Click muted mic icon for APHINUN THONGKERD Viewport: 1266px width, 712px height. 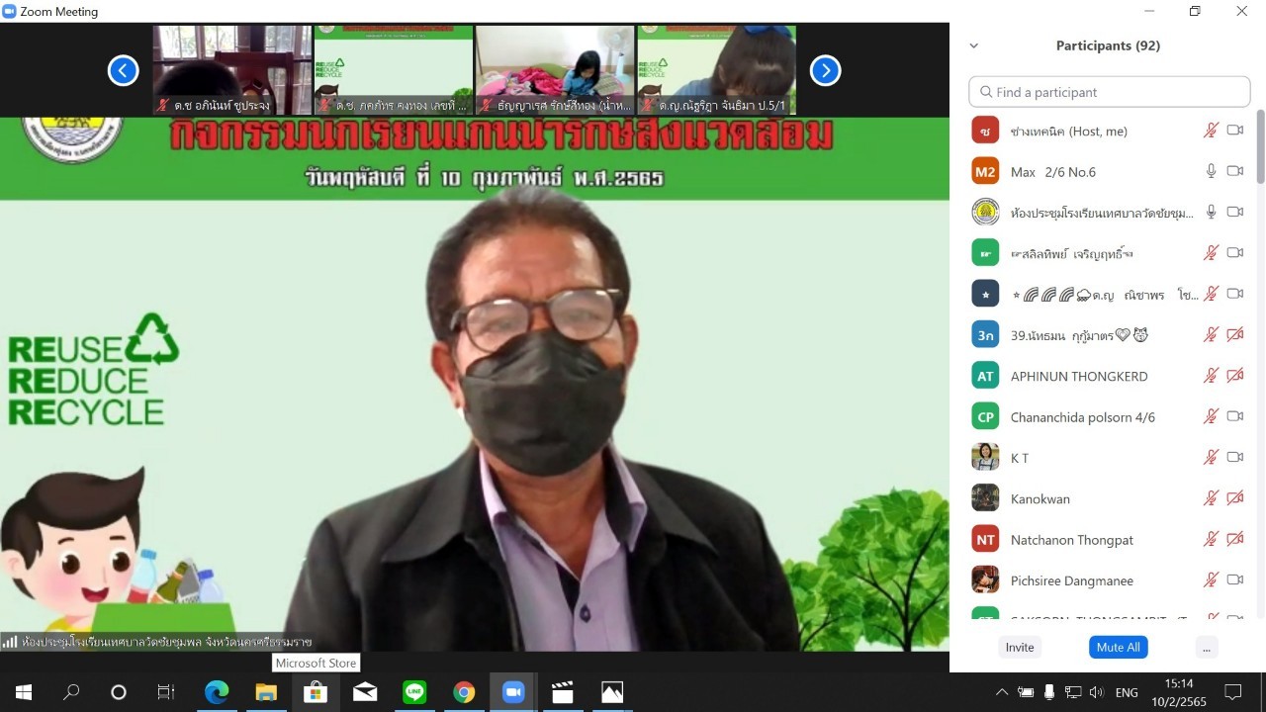tap(1211, 376)
